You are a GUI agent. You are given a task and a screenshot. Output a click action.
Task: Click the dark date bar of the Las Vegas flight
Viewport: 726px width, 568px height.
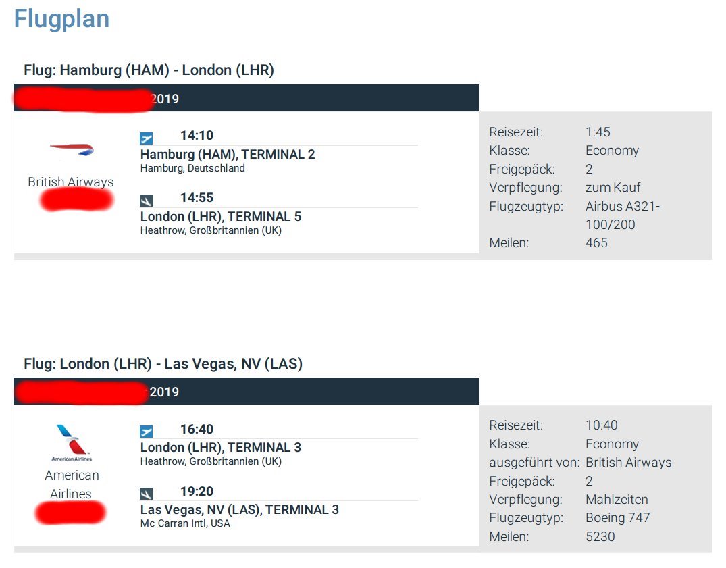[x=324, y=392]
